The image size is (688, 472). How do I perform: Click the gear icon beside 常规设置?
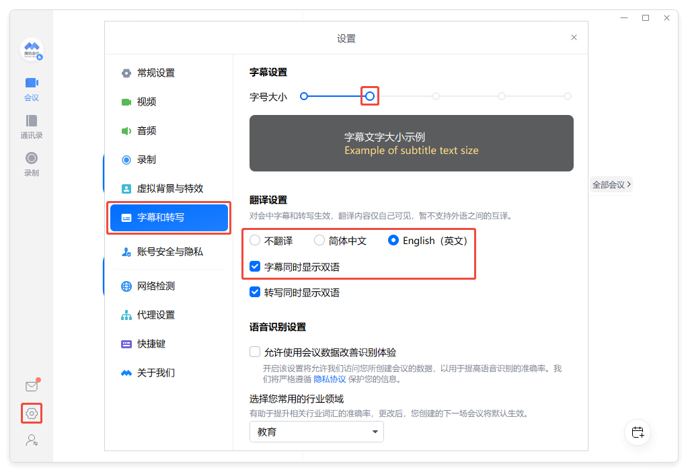click(x=126, y=73)
